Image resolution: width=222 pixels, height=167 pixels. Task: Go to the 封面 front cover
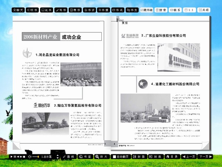(139, 157)
